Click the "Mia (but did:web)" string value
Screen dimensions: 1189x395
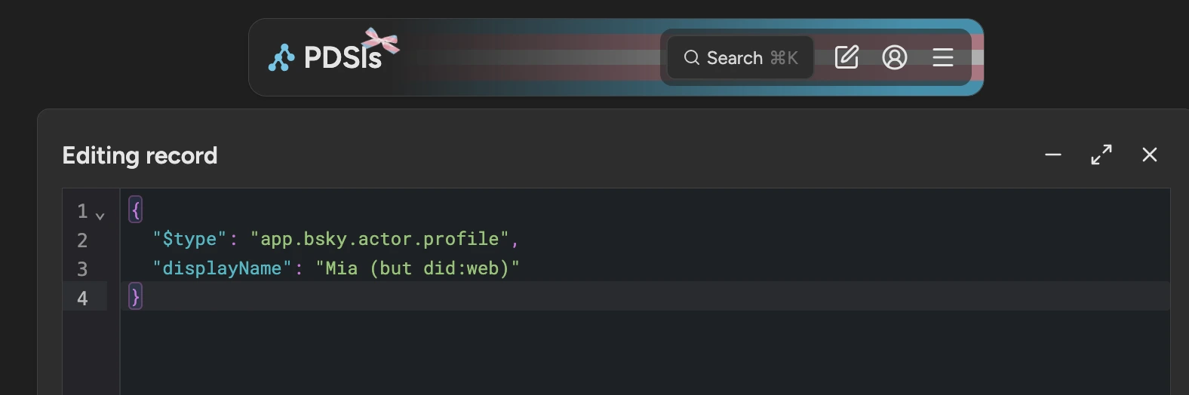click(417, 268)
